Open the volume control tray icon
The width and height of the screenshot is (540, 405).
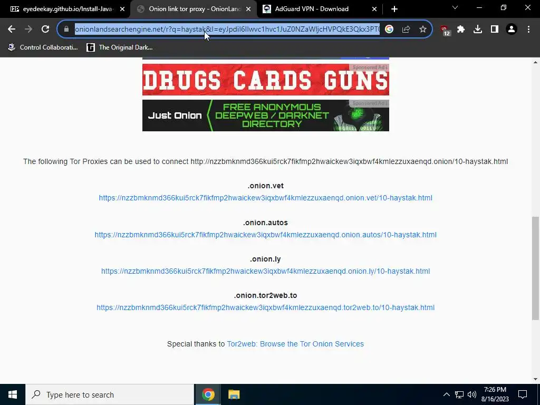(x=472, y=394)
